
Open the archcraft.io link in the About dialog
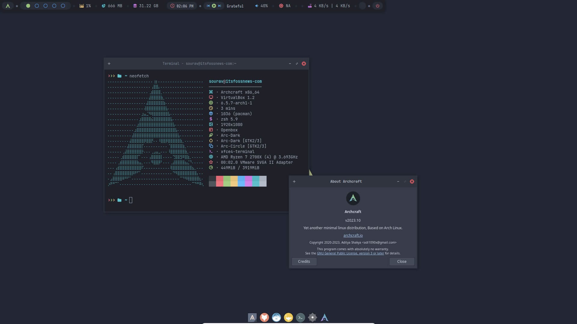coord(353,235)
